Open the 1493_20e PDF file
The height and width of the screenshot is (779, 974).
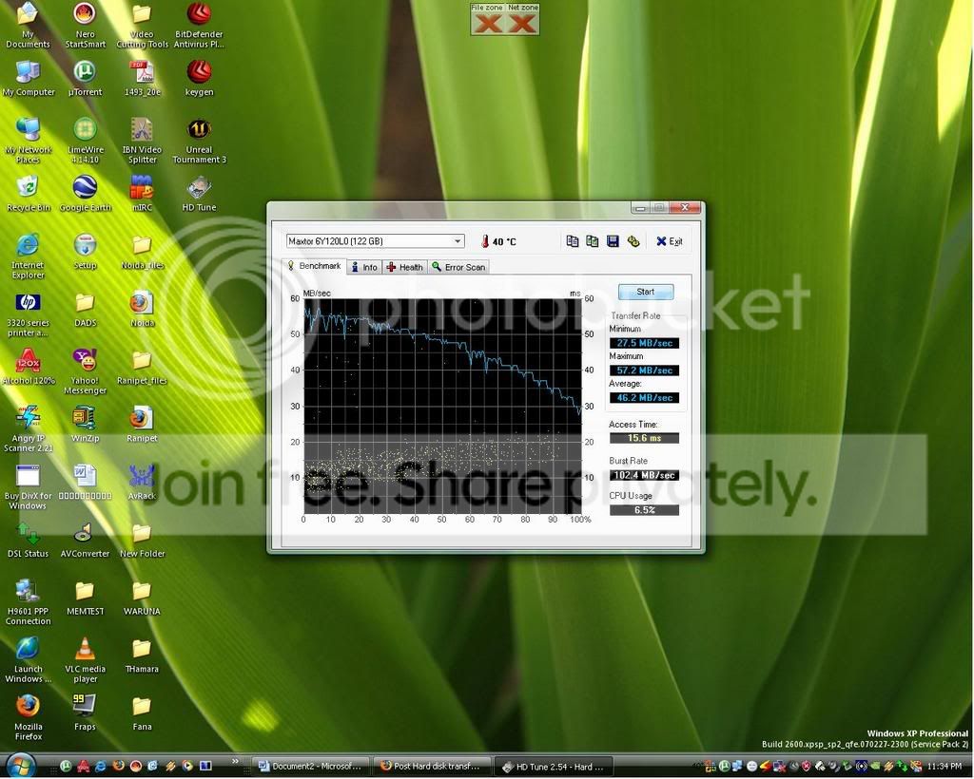click(143, 79)
